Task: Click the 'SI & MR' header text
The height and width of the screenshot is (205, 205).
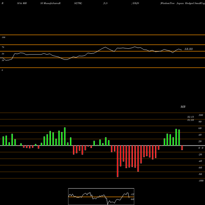Action: point(22,3)
